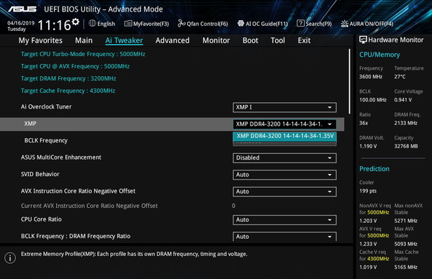Click the settings gear next to clock
This screenshot has height=279, width=432.
76,22
